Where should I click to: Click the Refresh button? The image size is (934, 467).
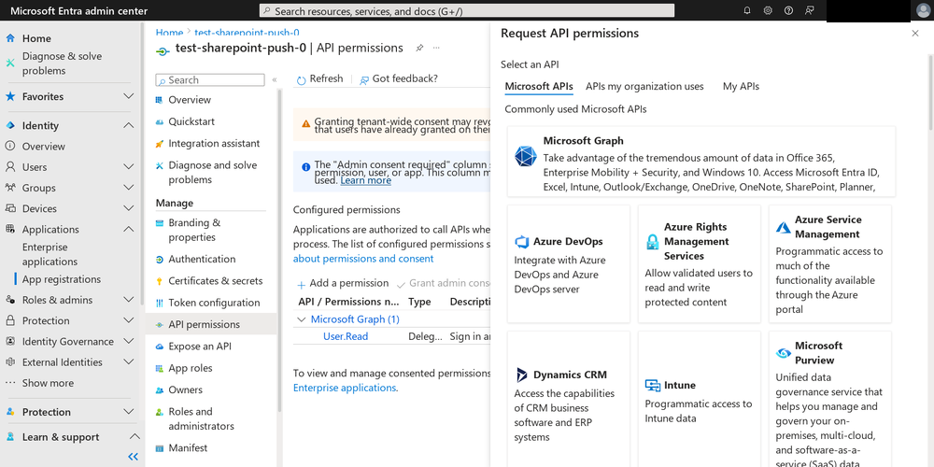coord(319,78)
